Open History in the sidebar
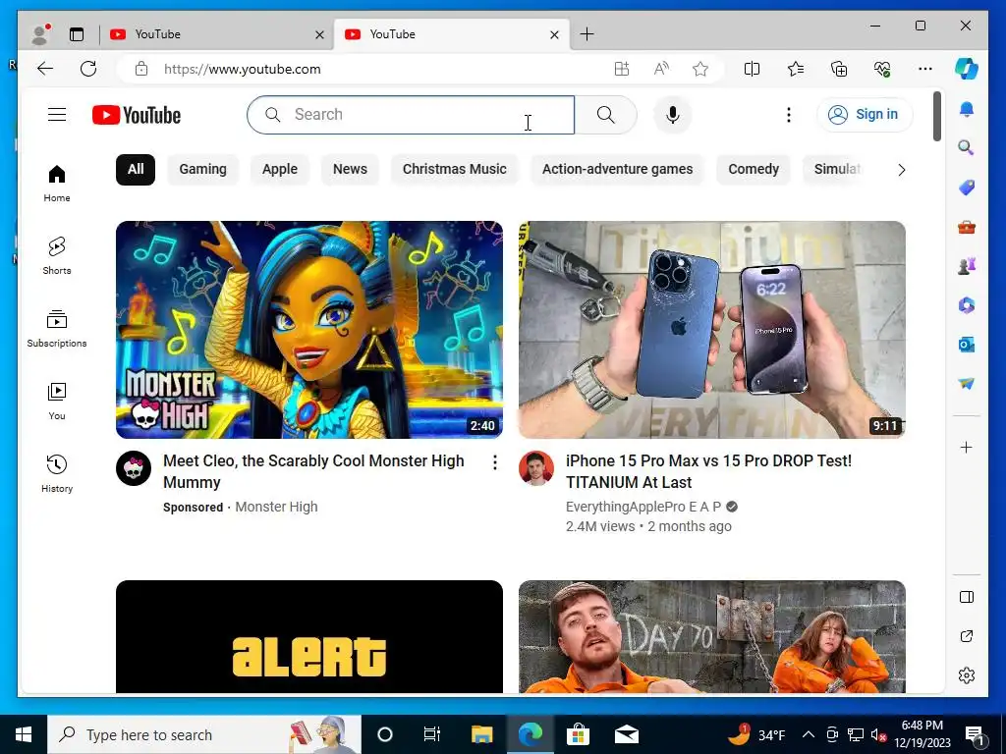Screen dimensions: 1006x754 click(57, 473)
